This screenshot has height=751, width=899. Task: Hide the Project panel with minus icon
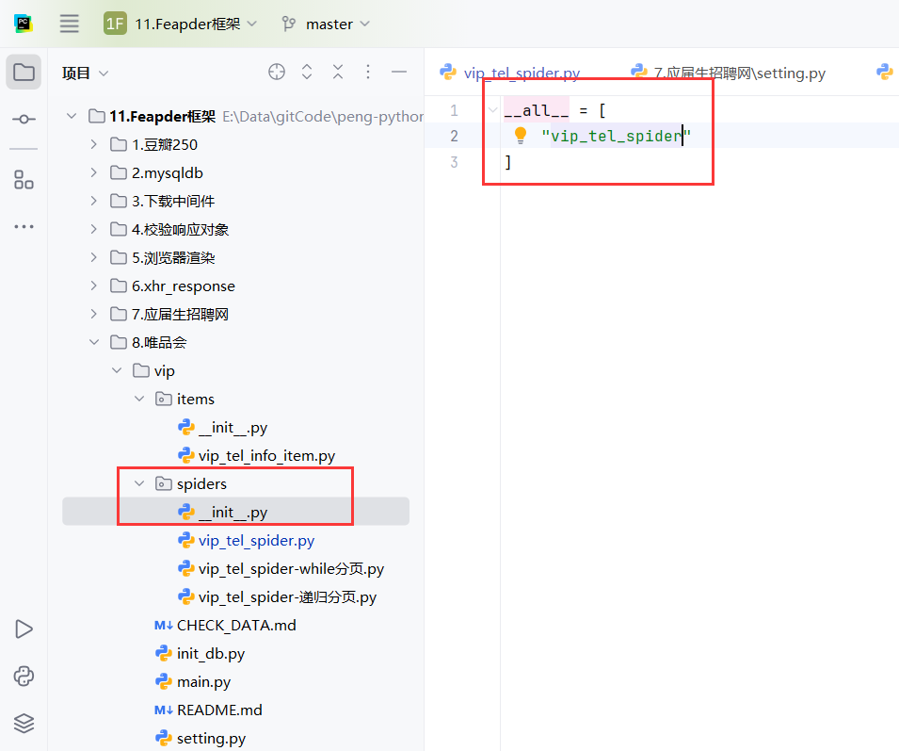tap(398, 72)
